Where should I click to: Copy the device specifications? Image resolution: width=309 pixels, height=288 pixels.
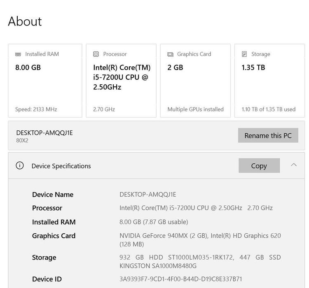tap(259, 166)
